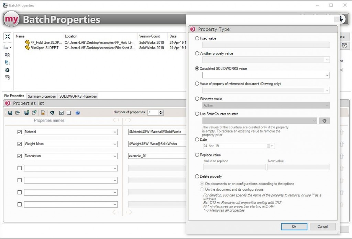Click the left arrow above the properties list

115,120
